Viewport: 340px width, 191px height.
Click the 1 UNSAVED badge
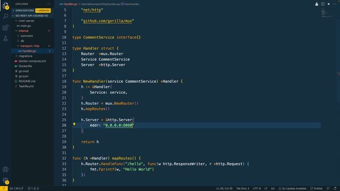point(43,11)
